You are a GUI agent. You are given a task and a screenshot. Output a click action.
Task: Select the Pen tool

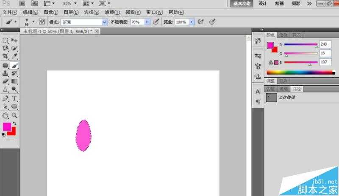click(x=6, y=98)
